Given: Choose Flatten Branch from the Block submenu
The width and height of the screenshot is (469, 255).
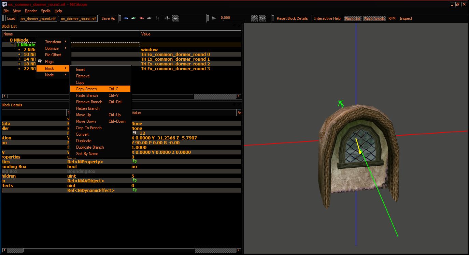Looking at the screenshot, I should 100,108.
